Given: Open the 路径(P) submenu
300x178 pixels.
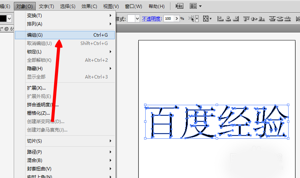Looking at the screenshot, I should (x=65, y=152).
